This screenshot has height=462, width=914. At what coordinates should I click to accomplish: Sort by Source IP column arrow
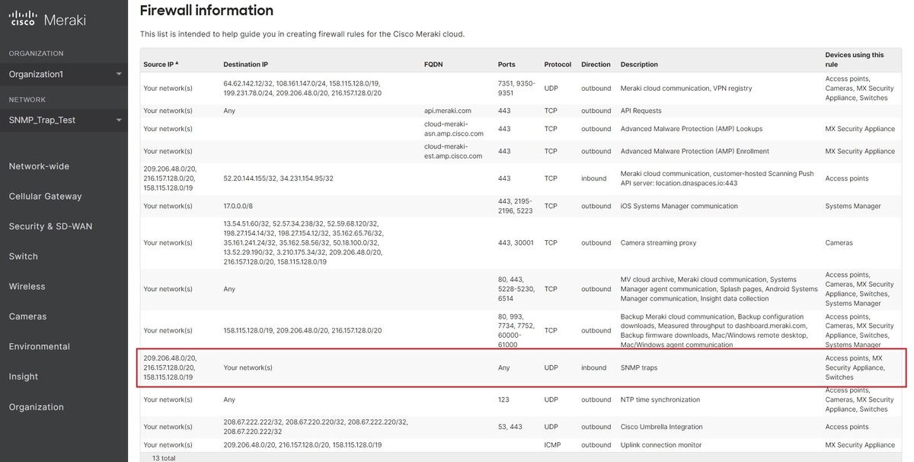tap(177, 64)
